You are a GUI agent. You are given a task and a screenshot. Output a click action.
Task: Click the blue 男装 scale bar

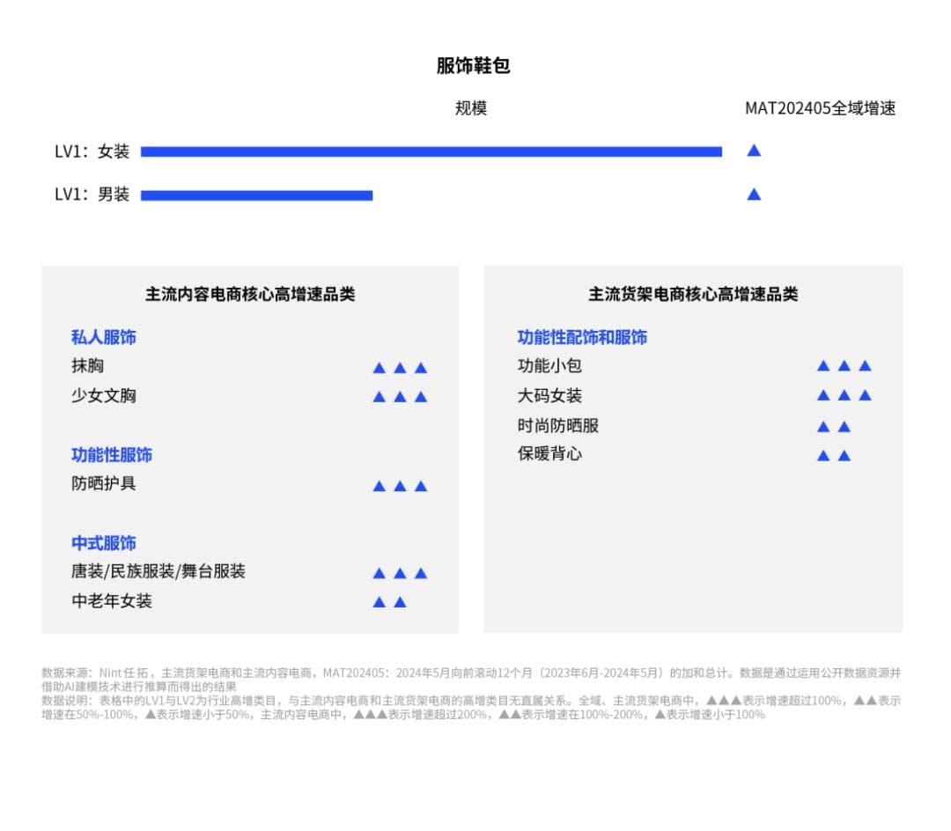point(256,195)
